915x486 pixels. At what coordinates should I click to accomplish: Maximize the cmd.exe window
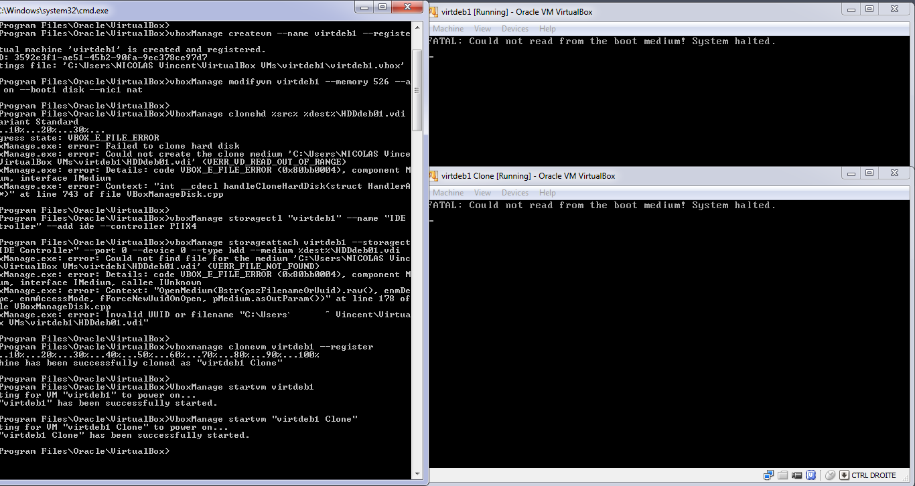click(x=383, y=7)
